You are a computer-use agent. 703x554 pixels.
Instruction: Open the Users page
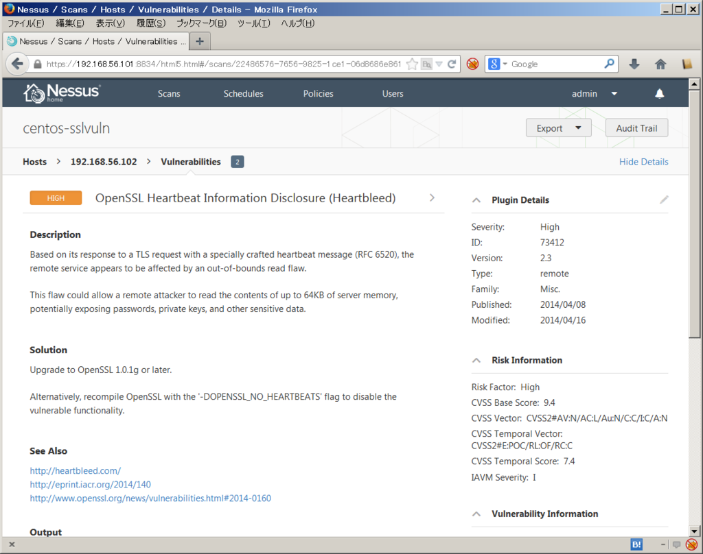[393, 94]
